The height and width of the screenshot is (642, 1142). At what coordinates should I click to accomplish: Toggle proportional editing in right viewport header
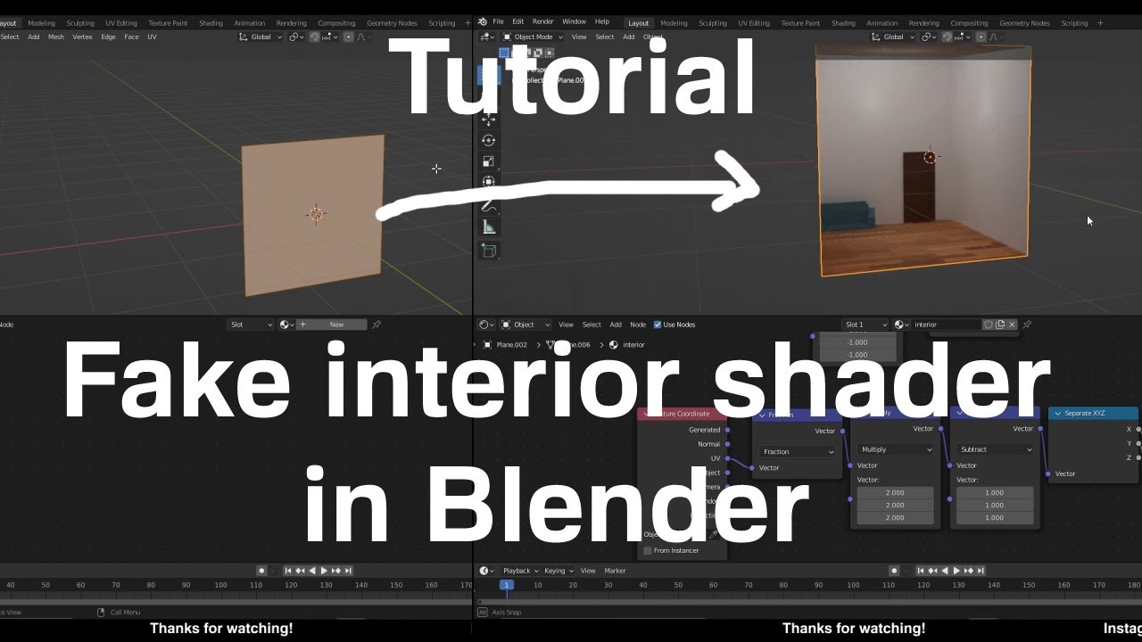click(x=981, y=37)
